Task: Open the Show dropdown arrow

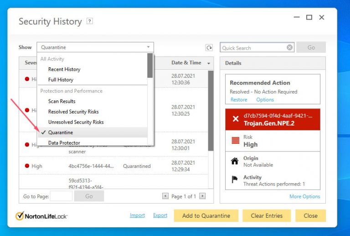Action: [x=148, y=47]
